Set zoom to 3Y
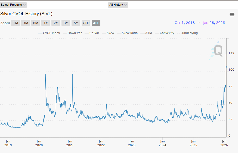Viewport: 238px width, 153px height. tap(66, 23)
